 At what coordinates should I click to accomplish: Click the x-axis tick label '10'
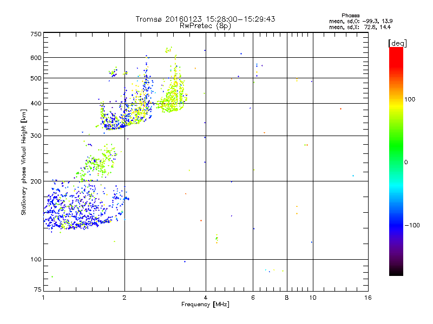coord(313,298)
